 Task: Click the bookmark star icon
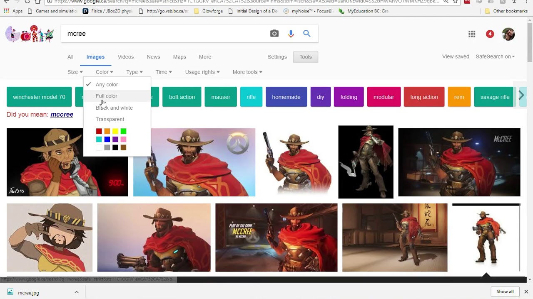[456, 2]
